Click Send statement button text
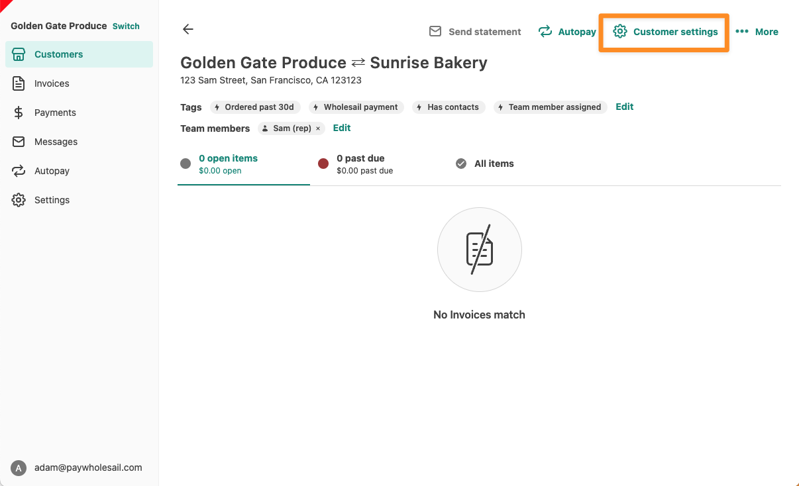Viewport: 799px width, 486px height. point(485,32)
